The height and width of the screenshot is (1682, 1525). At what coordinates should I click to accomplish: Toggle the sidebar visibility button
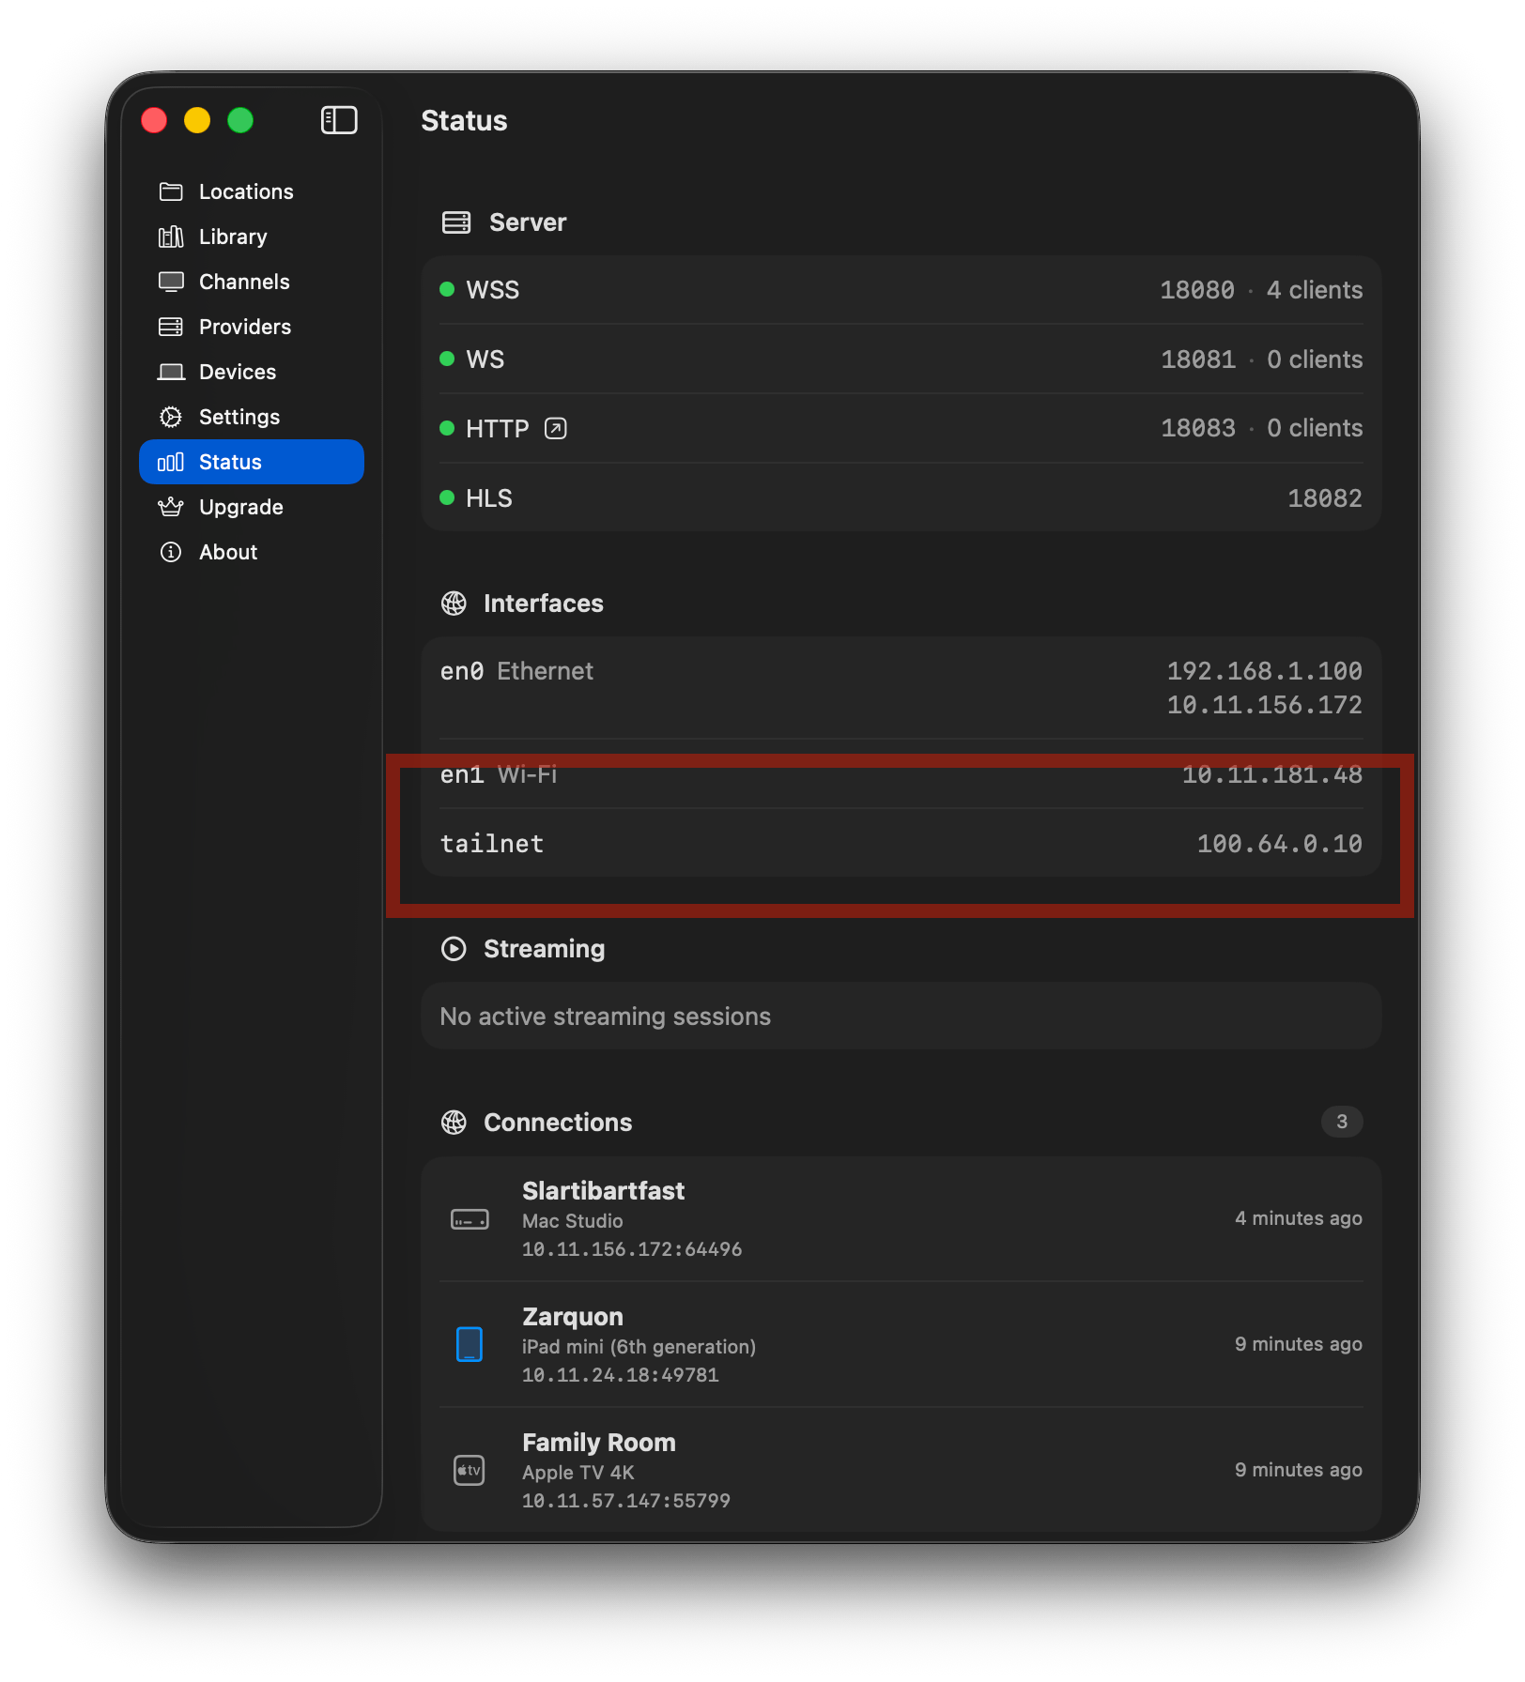click(x=339, y=120)
